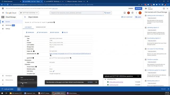Dismiss the out-of-date notification
The width and height of the screenshot is (170, 95).
pyautogui.click(x=96, y=82)
